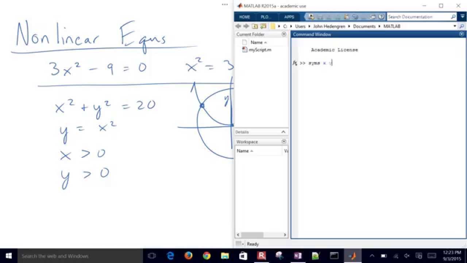
Task: Sort Workspace by Name column
Action: pyautogui.click(x=245, y=151)
